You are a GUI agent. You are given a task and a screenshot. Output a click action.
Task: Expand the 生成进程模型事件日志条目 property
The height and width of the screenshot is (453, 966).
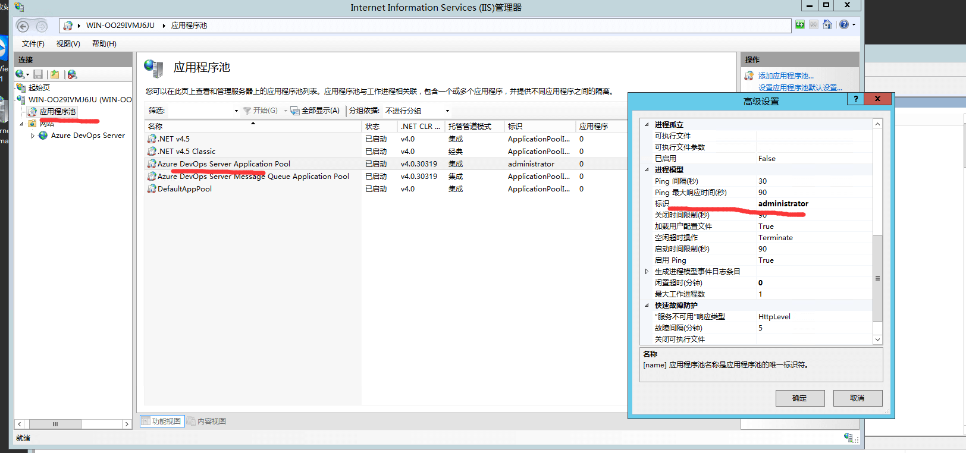(647, 272)
